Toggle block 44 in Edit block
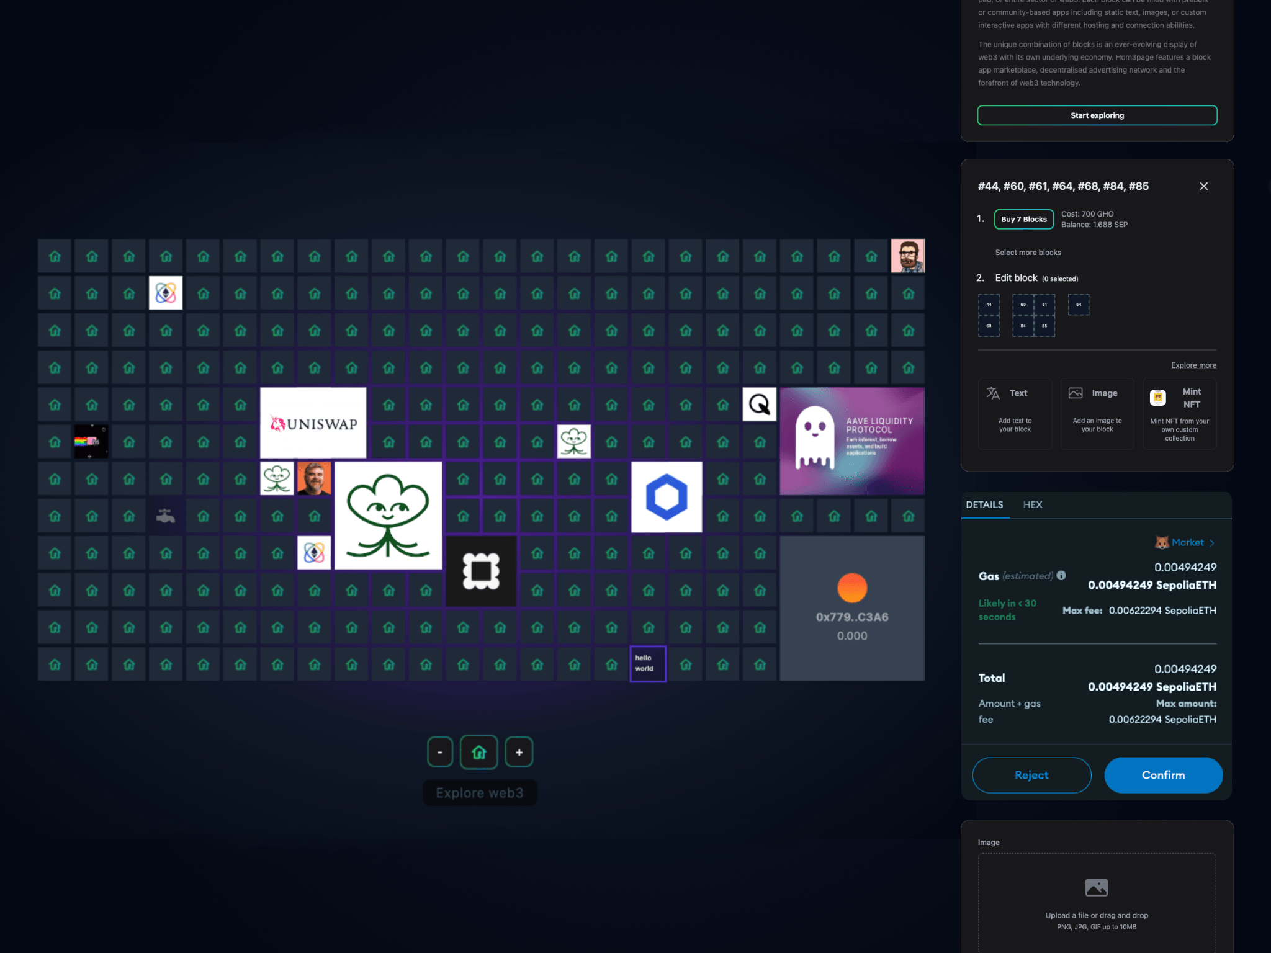This screenshot has height=953, width=1271. click(989, 305)
